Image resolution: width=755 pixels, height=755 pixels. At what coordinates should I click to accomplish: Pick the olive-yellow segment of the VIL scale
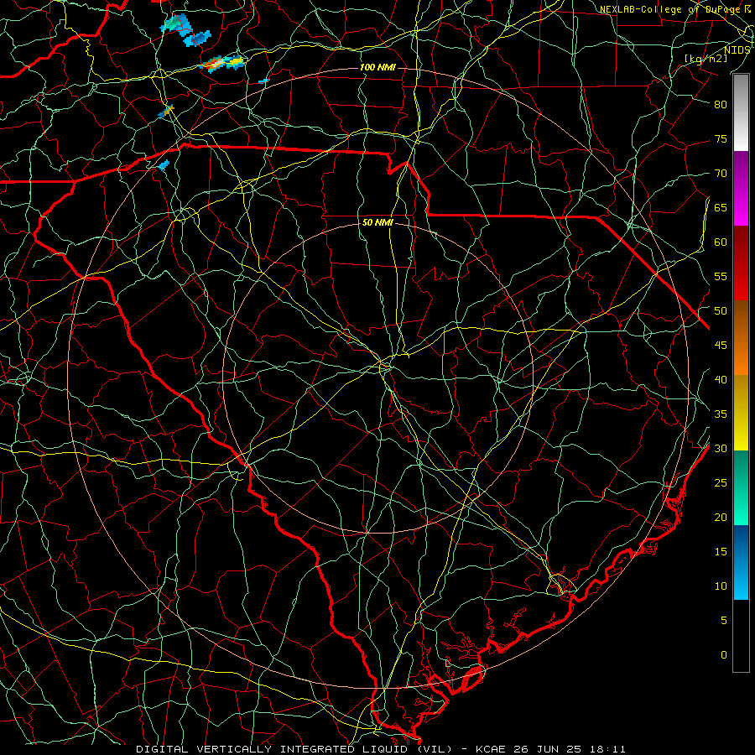tap(741, 413)
